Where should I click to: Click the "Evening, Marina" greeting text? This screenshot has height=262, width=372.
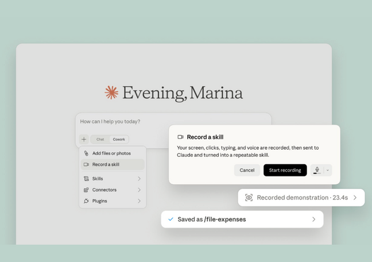[183, 93]
